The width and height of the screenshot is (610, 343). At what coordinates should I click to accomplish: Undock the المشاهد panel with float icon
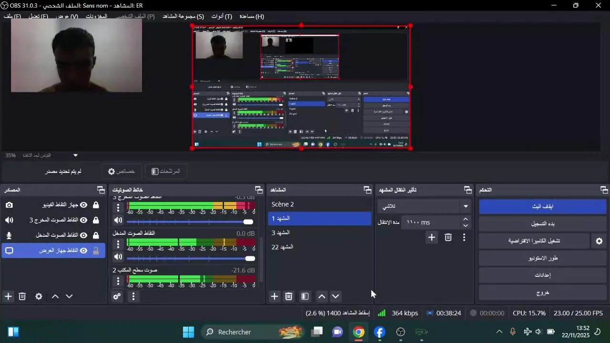(367, 190)
